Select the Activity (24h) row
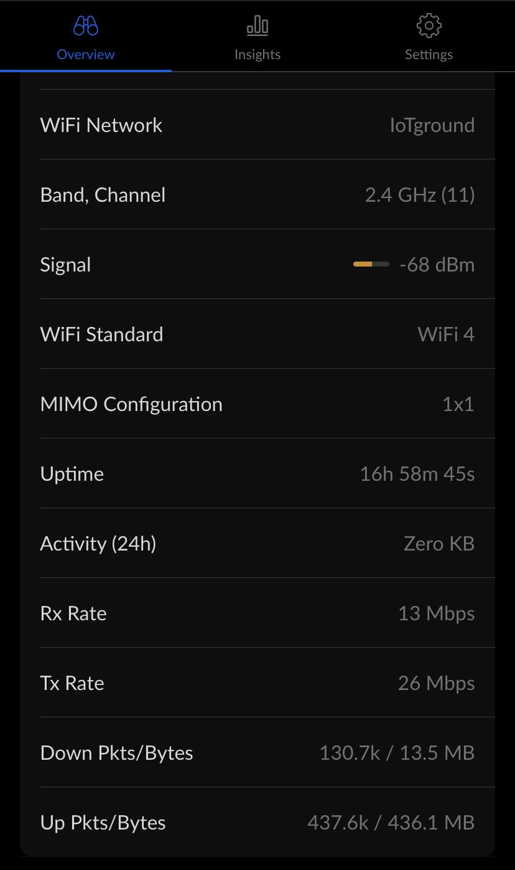This screenshot has width=515, height=870. [x=257, y=543]
